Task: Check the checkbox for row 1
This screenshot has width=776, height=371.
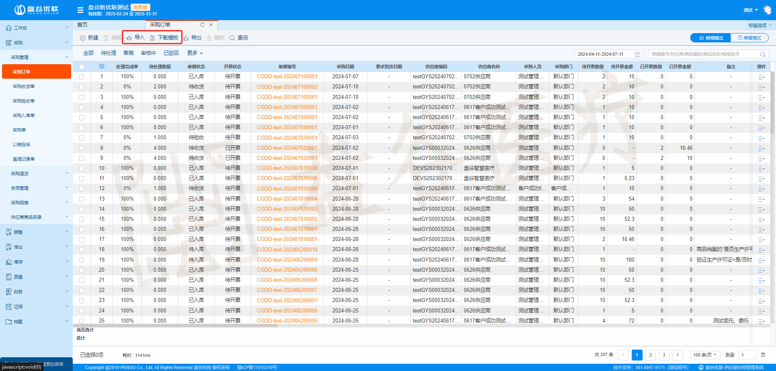Action: [x=82, y=77]
